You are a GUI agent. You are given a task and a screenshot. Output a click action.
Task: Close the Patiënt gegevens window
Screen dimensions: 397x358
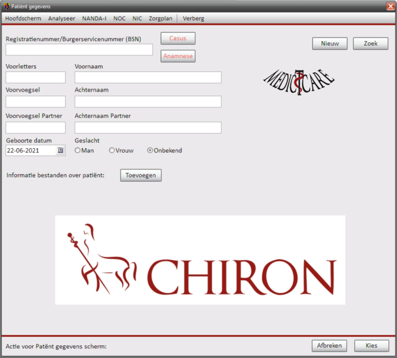pos(390,6)
